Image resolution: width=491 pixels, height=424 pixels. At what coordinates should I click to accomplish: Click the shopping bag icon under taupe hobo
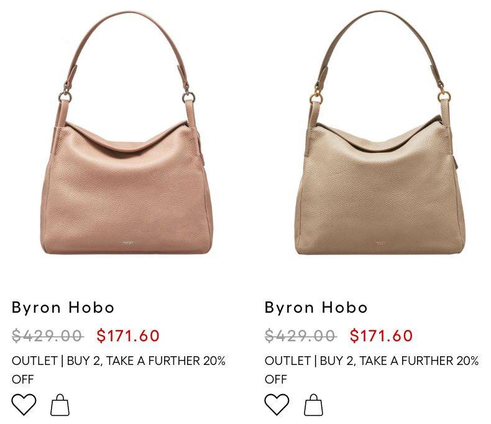(313, 405)
